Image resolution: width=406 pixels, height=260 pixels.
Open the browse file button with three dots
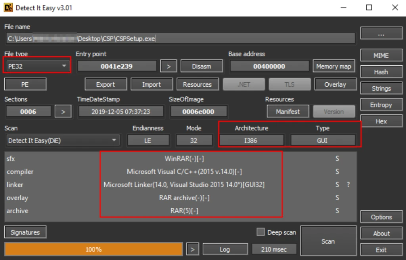(381, 35)
